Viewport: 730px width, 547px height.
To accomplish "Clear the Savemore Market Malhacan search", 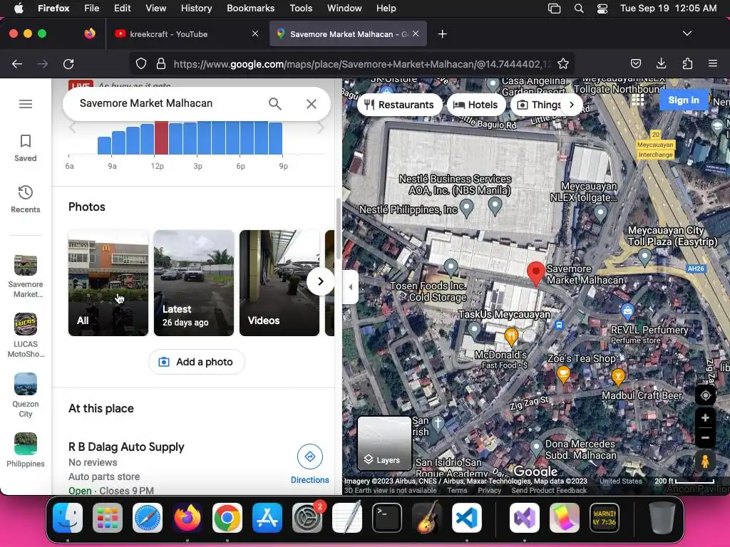I will pos(312,104).
